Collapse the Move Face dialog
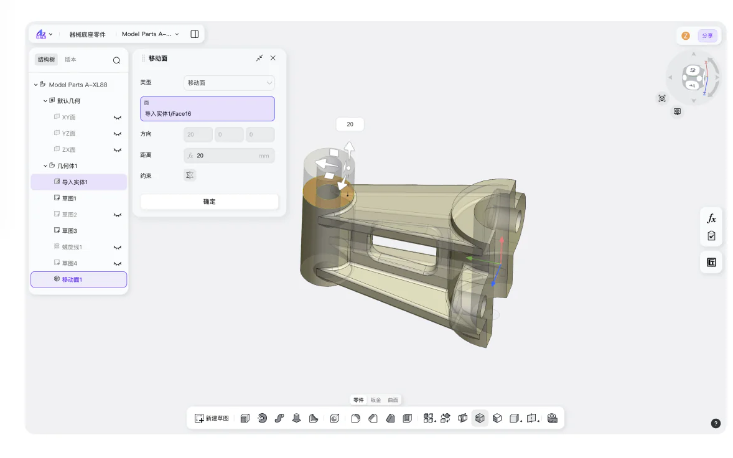Image resolution: width=733 pixels, height=458 pixels. click(x=259, y=58)
